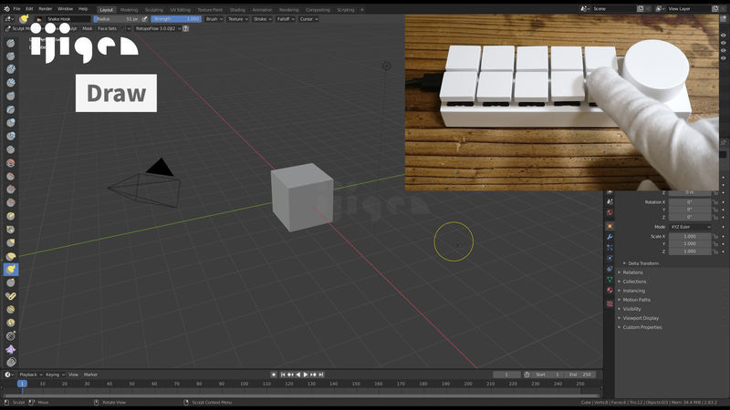Select the Elastic Deform brush
The image size is (730, 410).
pyautogui.click(x=11, y=256)
